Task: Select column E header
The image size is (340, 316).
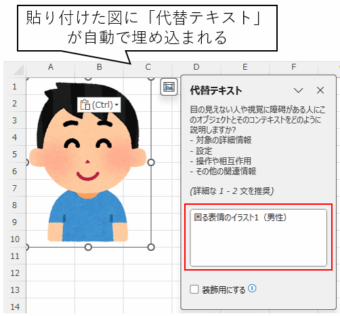Action: point(245,67)
